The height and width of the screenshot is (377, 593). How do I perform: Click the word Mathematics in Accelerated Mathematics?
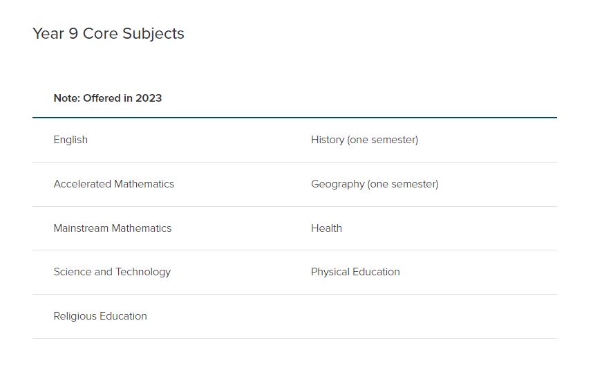coord(144,184)
